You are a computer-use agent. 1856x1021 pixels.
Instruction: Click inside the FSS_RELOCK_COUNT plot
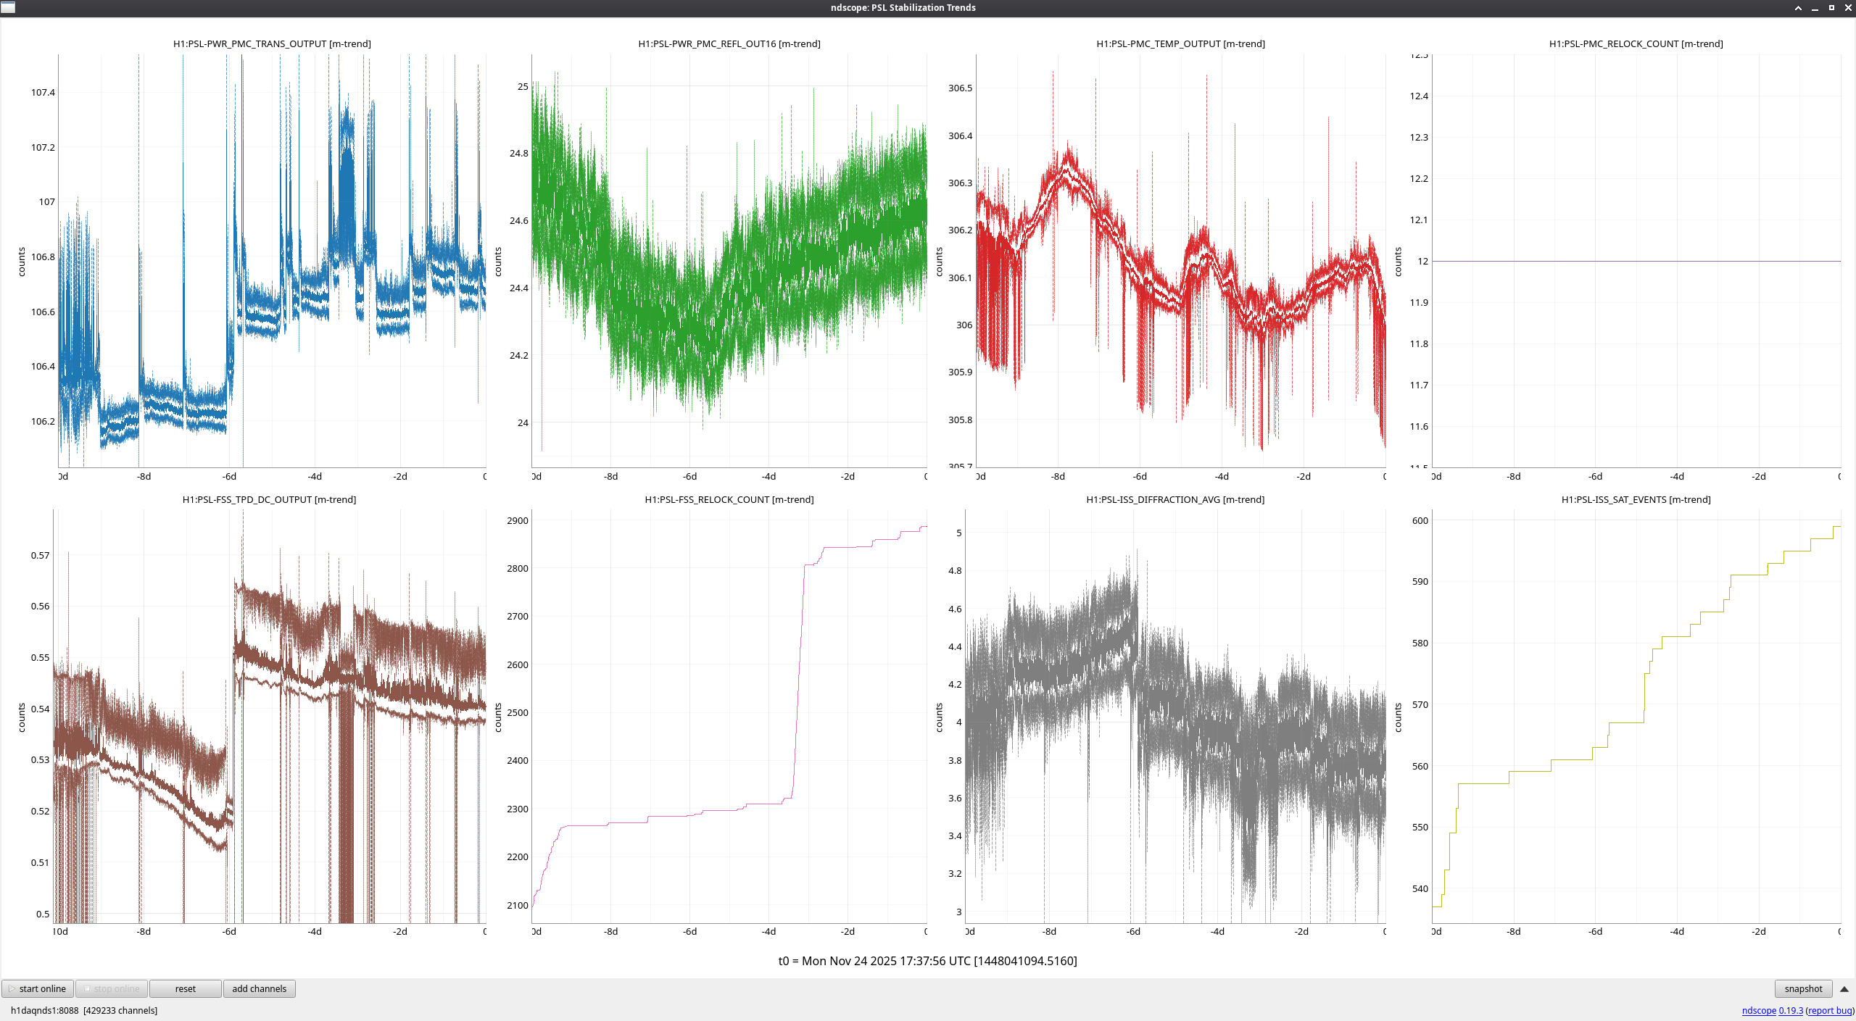point(729,717)
